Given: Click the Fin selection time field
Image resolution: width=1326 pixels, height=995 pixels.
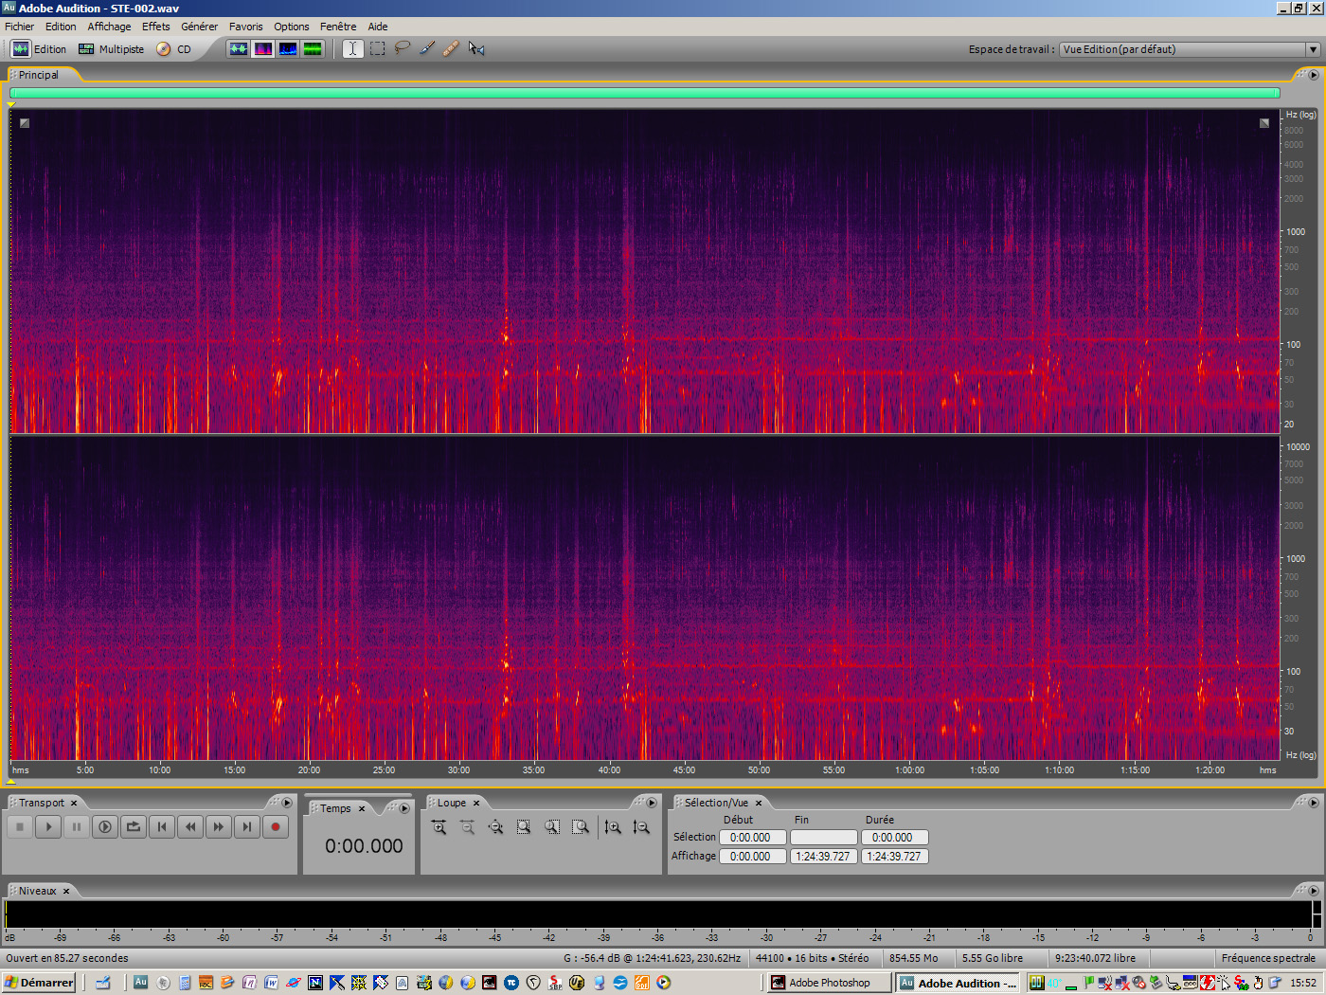Looking at the screenshot, I should point(823,837).
